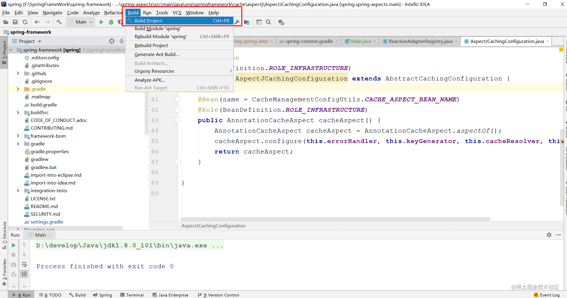Open settings with wrench toolbar icon

pos(237,22)
